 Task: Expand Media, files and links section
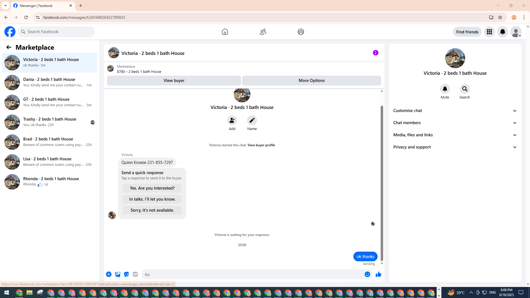pos(455,135)
